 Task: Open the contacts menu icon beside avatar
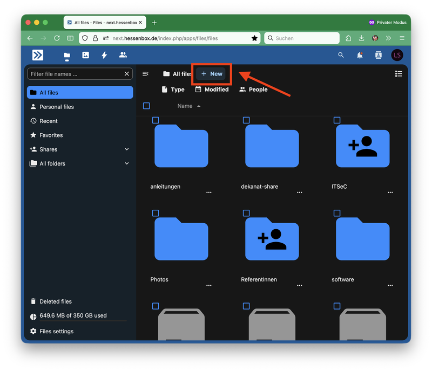click(379, 55)
